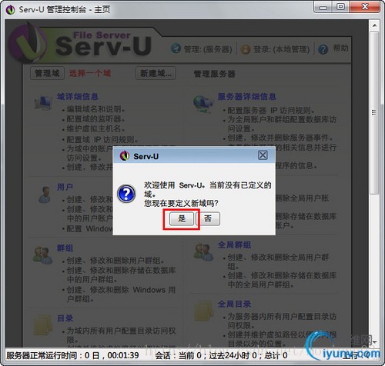This screenshot has height=366, width=385.
Task: Open the 管理域 button
Action: pos(47,74)
